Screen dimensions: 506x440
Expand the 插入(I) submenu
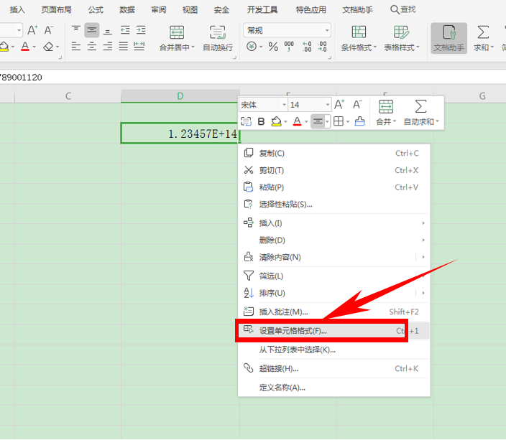click(x=333, y=223)
